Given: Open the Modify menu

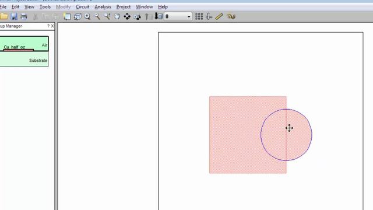Looking at the screenshot, I should tap(63, 7).
